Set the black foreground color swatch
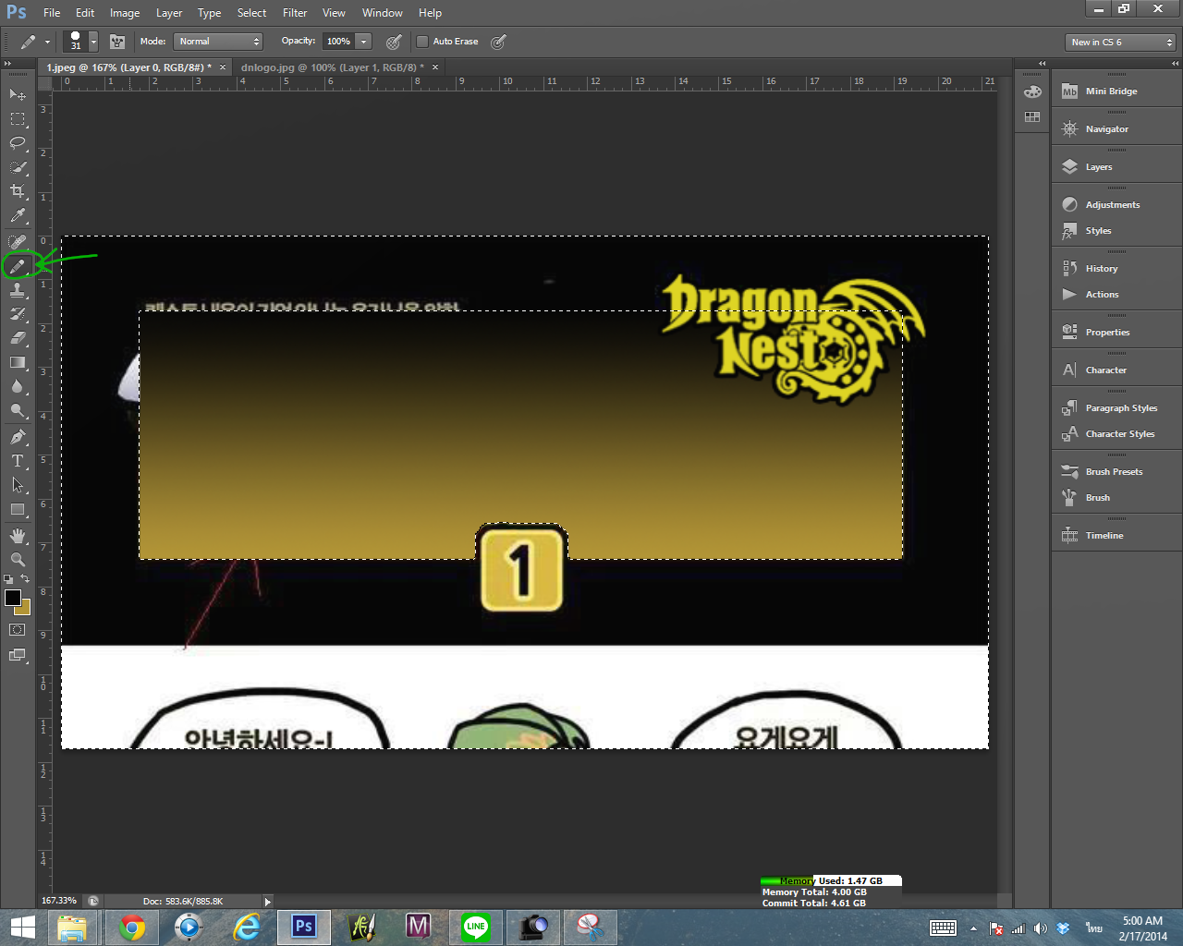 pyautogui.click(x=13, y=598)
